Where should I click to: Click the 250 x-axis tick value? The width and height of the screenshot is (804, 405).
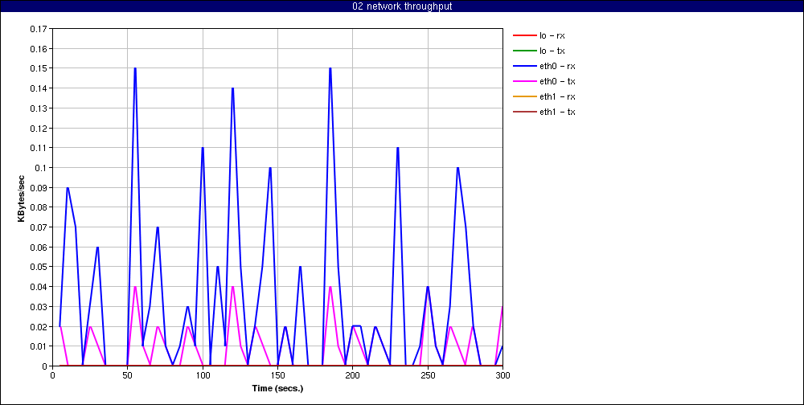[428, 375]
